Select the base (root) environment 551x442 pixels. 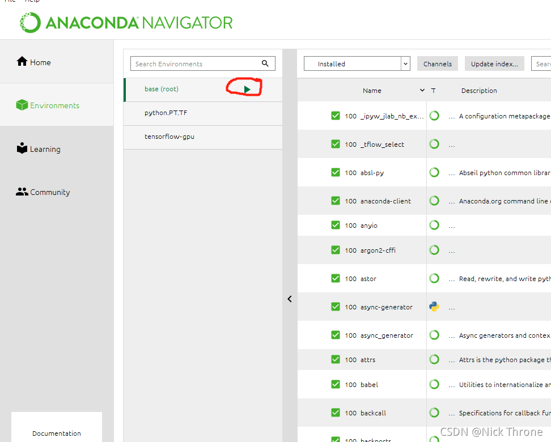click(203, 90)
